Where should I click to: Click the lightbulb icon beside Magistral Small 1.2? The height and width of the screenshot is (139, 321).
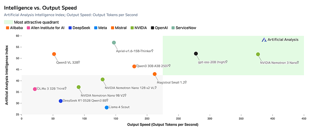pos(186,82)
